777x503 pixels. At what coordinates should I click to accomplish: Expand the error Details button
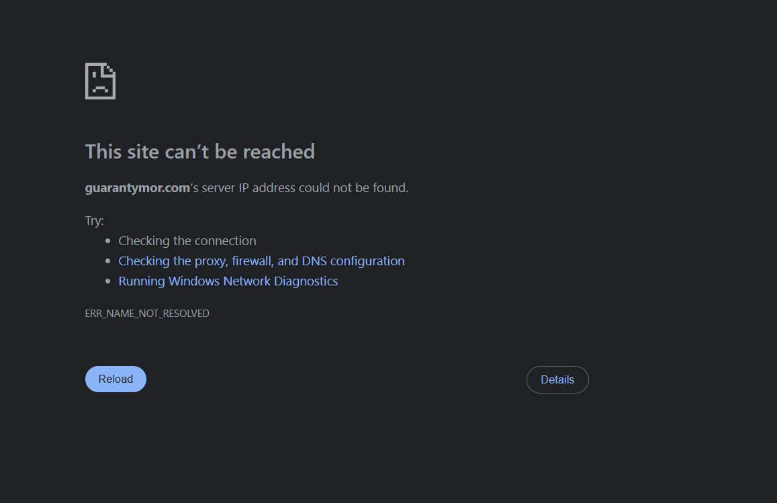[557, 379]
